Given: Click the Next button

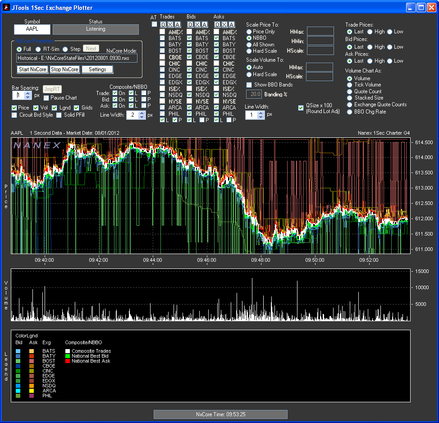Looking at the screenshot, I should coord(91,49).
